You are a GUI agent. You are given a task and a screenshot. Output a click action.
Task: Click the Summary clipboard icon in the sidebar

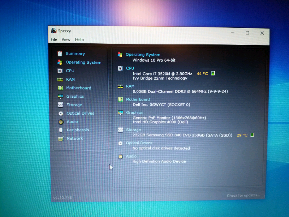60,54
